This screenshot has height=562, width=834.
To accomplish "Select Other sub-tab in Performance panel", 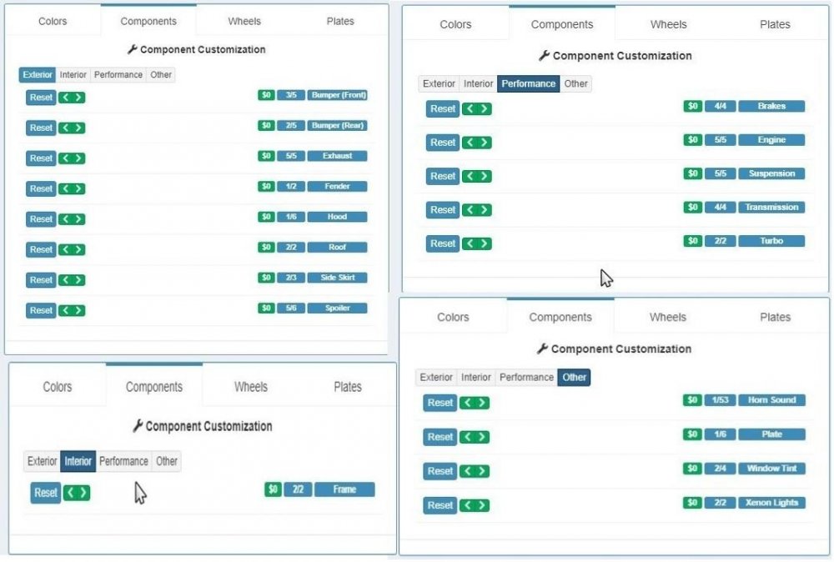I will (575, 83).
